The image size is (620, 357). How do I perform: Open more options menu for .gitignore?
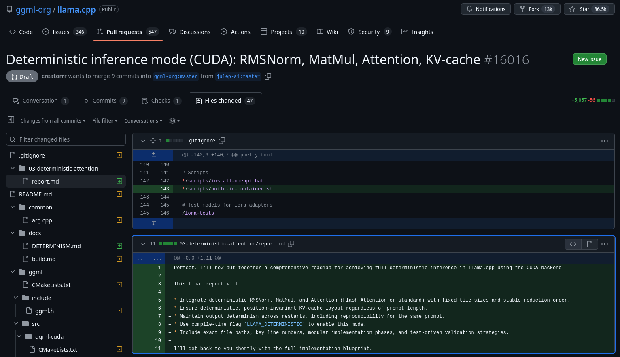[x=605, y=141]
